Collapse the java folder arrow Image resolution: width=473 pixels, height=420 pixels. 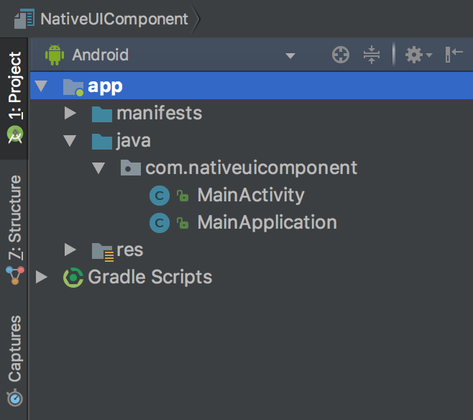[x=70, y=141]
